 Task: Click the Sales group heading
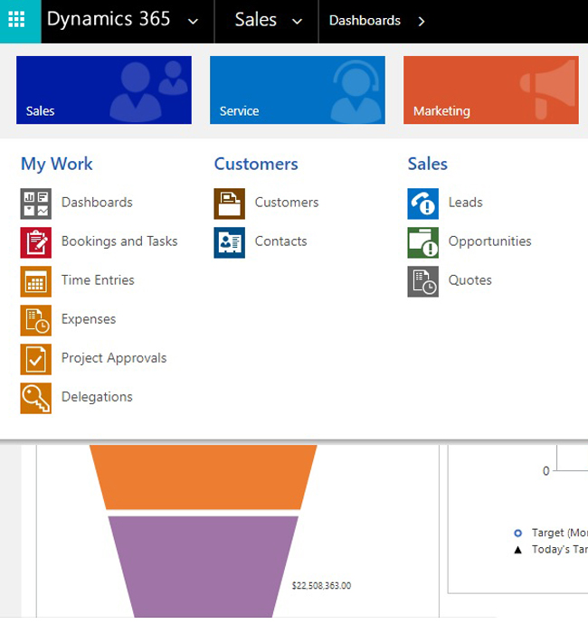[x=428, y=164]
